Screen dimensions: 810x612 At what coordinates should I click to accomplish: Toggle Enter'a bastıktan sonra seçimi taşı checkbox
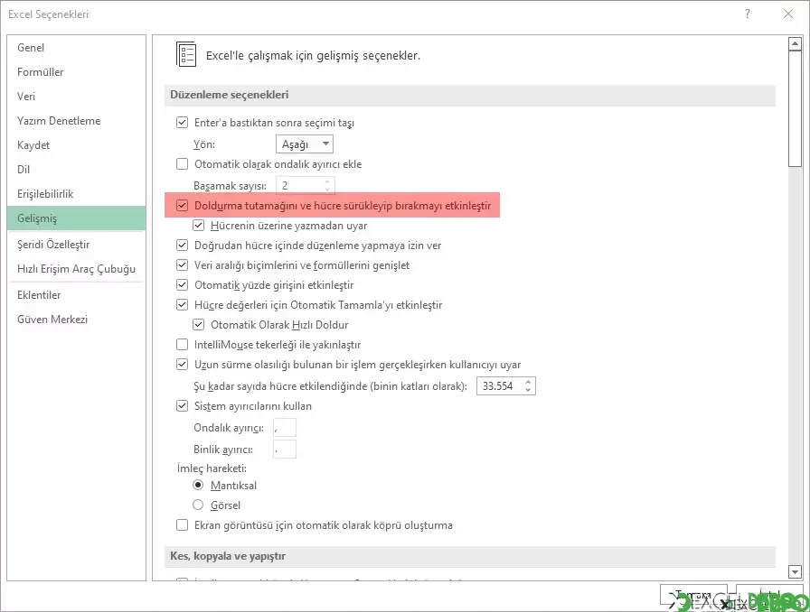(x=182, y=122)
